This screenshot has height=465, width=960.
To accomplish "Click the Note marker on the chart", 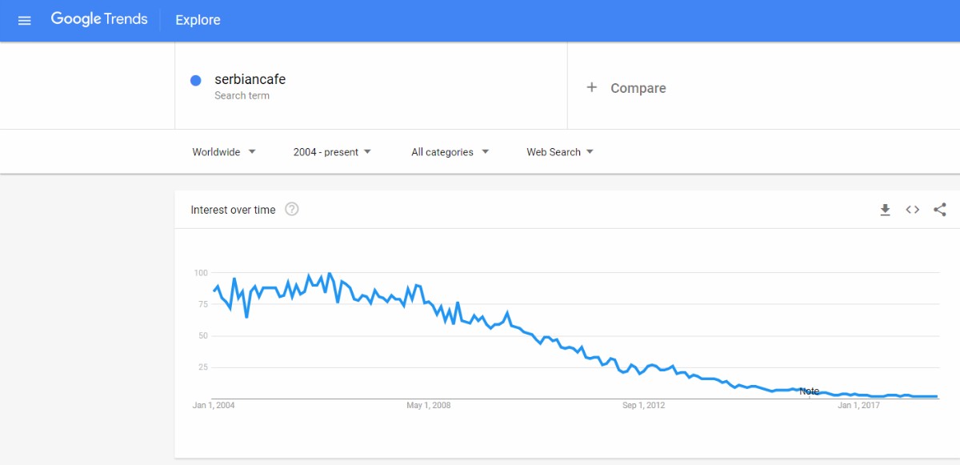I will 809,391.
